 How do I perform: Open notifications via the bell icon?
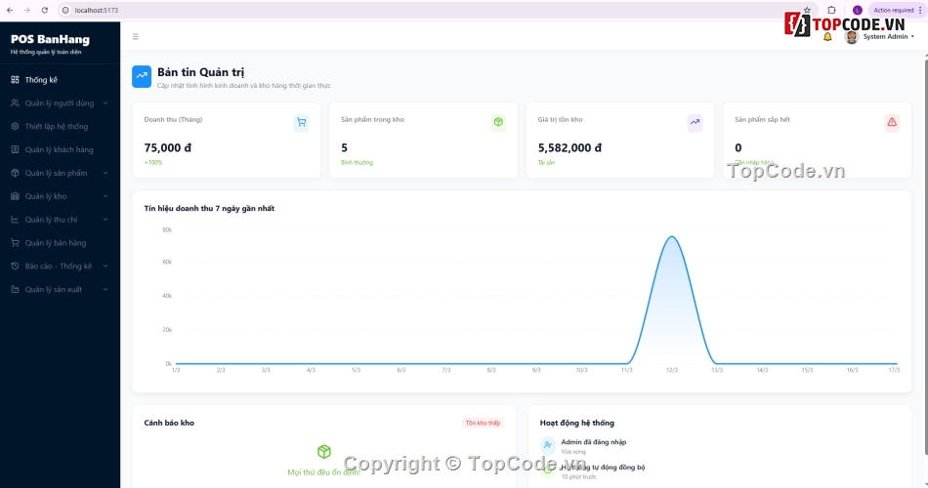(827, 37)
